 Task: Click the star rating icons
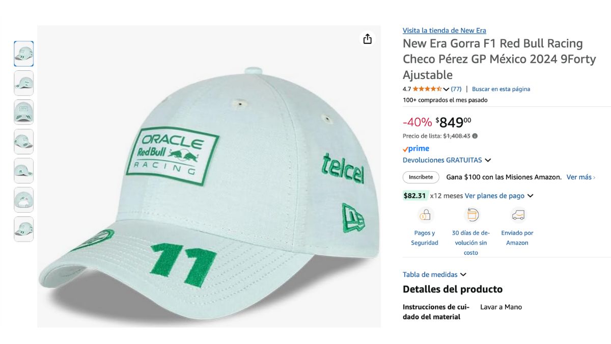tap(427, 89)
